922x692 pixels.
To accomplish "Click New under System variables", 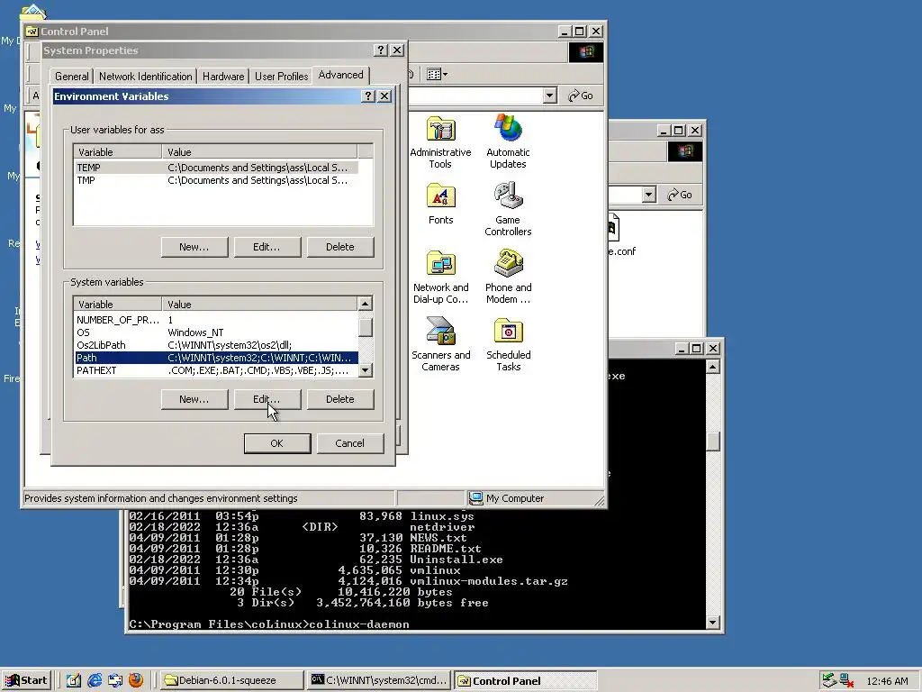I will pos(194,399).
